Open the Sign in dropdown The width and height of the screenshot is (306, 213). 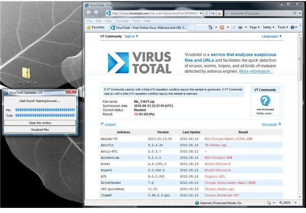click(132, 36)
